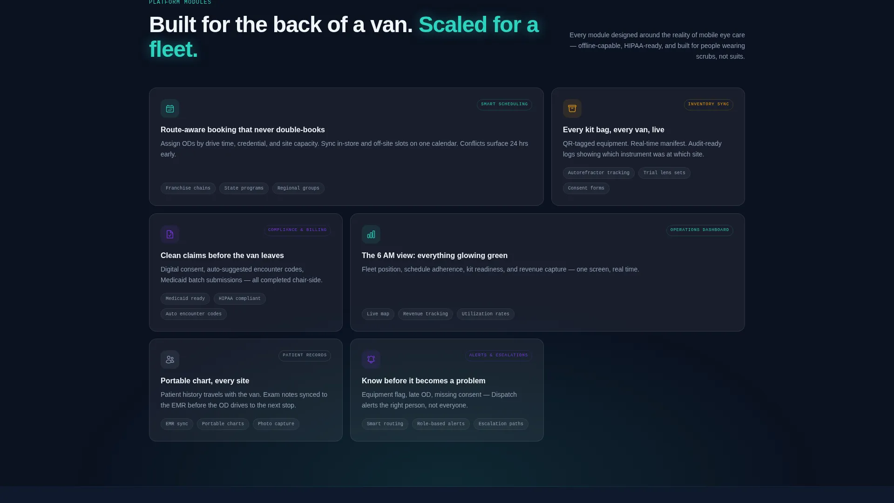The height and width of the screenshot is (503, 894).
Task: Click the users icon for patient records
Action: click(170, 360)
